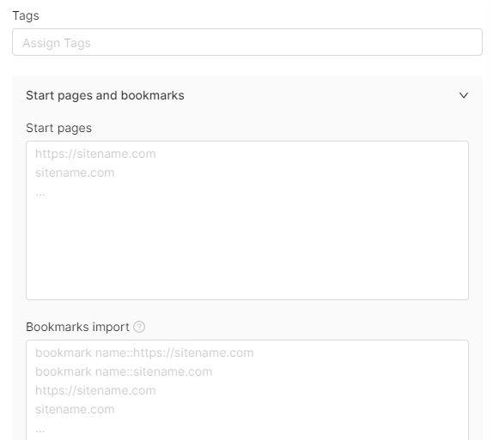Click the 'bookmark name::sitename.com' placeholder line
The image size is (493, 440).
point(124,372)
